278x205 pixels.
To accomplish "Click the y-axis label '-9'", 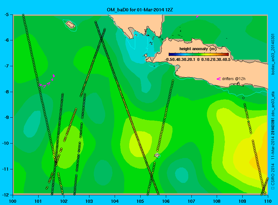I will [x=6, y=117].
